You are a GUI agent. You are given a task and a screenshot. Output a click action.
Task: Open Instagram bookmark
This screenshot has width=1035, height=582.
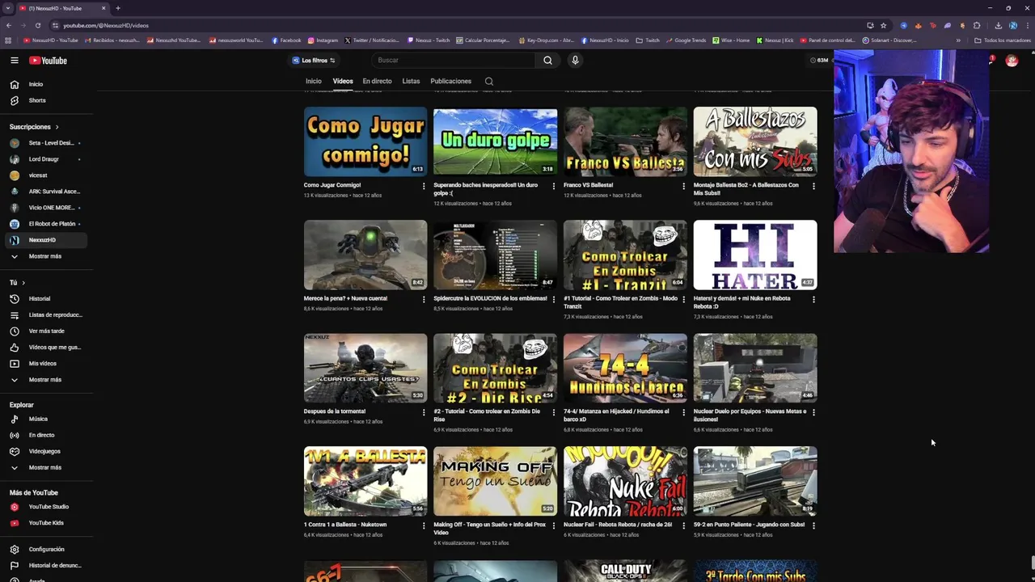[x=323, y=40]
